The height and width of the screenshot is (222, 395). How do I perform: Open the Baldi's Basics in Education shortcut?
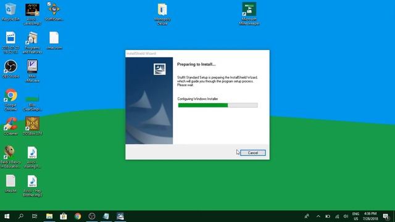(x=10, y=157)
